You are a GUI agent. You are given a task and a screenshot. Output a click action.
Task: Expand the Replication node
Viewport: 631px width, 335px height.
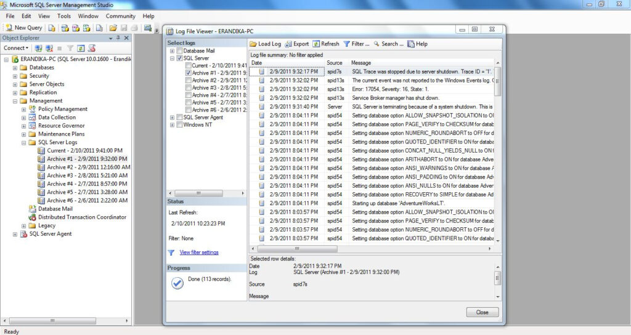[15, 92]
